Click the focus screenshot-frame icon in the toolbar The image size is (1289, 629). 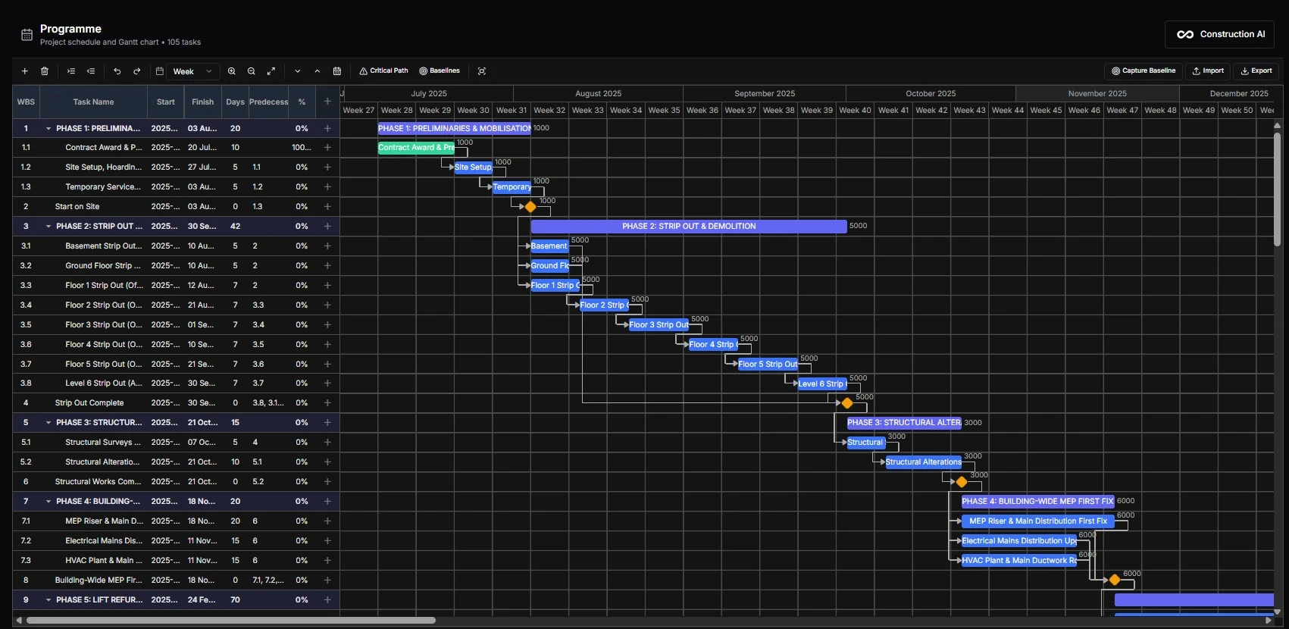pos(482,71)
